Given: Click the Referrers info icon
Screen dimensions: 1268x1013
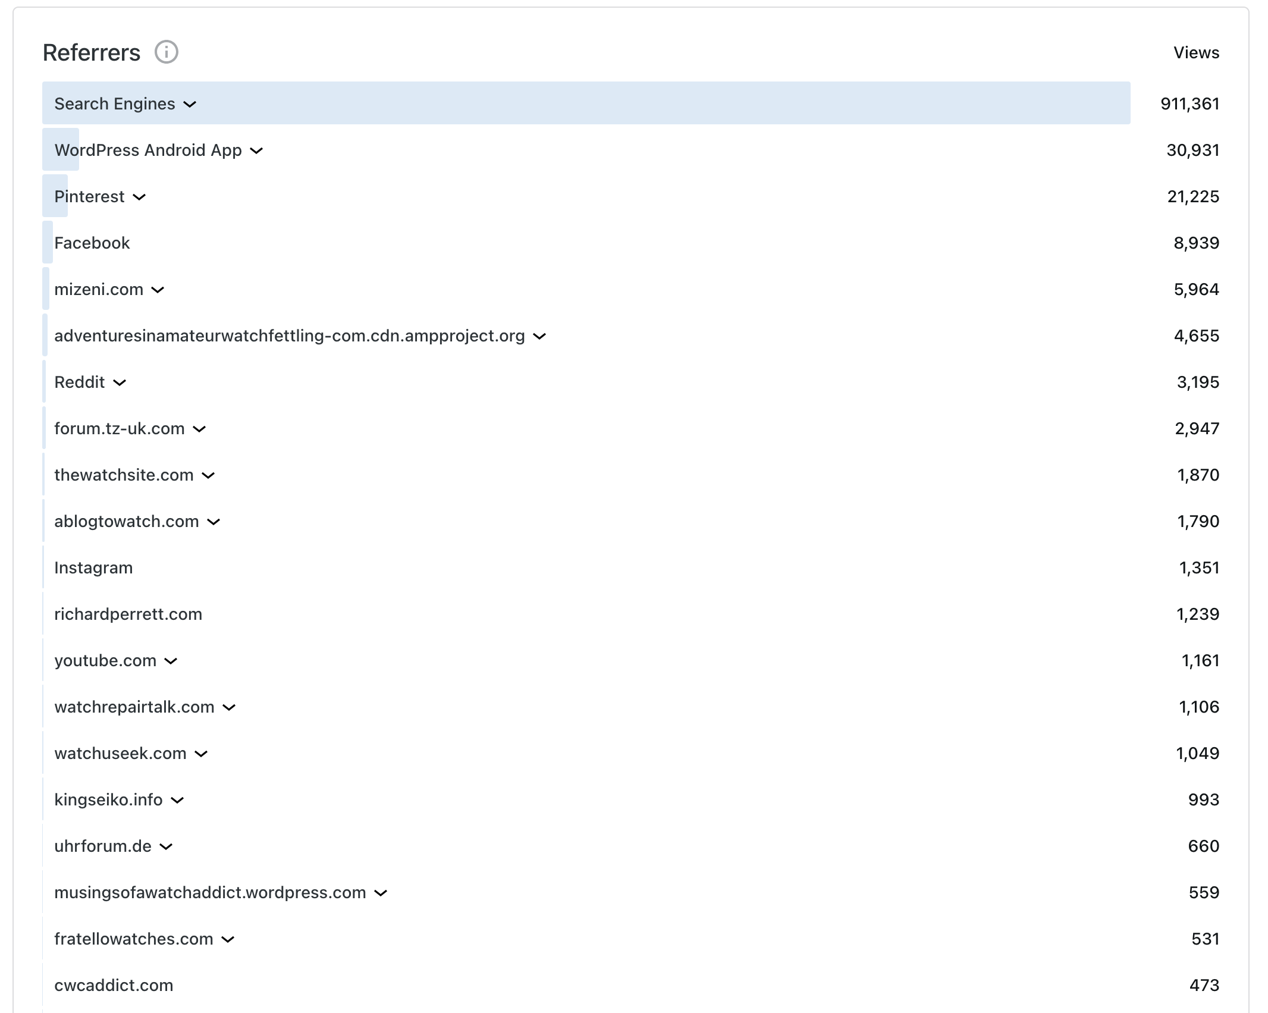Looking at the screenshot, I should point(166,52).
